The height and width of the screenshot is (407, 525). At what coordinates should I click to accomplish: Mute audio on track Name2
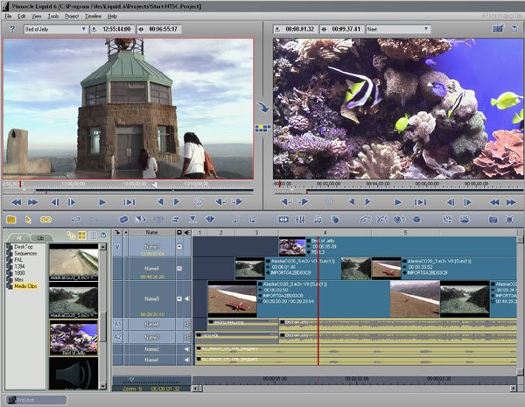pos(187,349)
